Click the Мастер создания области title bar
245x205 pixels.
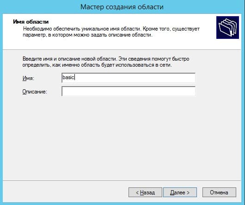[x=122, y=7]
